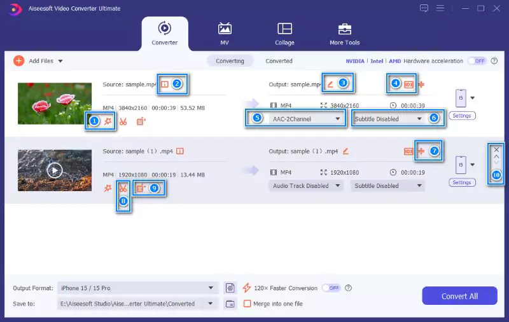Image resolution: width=509 pixels, height=322 pixels.
Task: Click the cut scissors icon for sample.mp4
Action: (x=123, y=121)
